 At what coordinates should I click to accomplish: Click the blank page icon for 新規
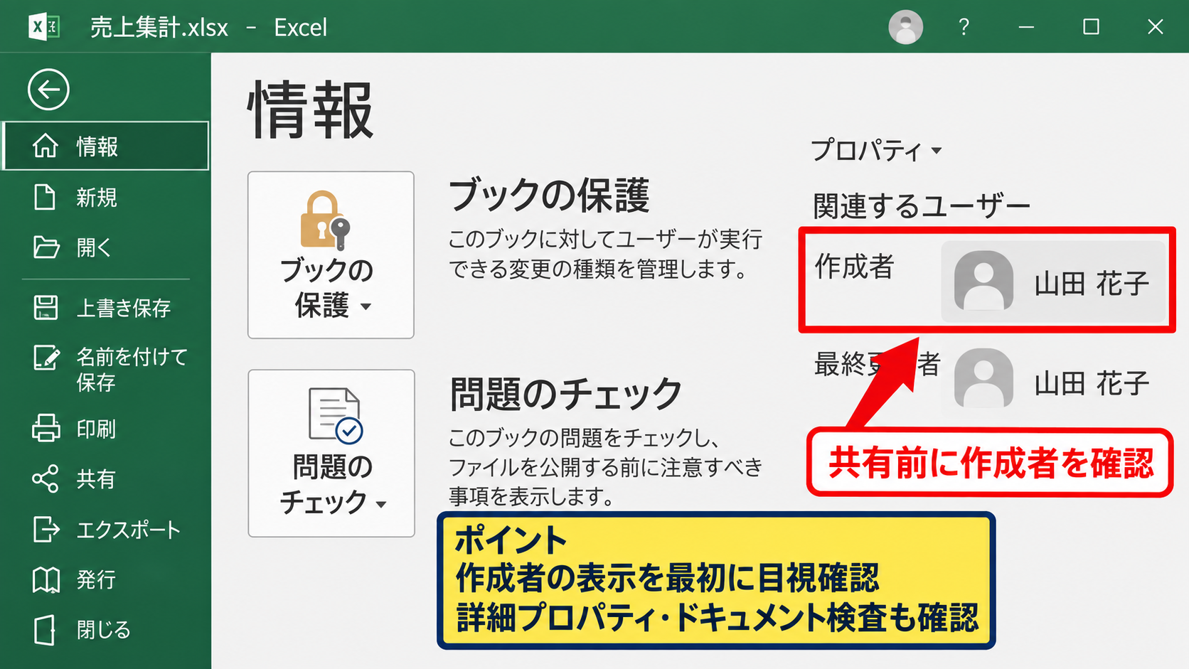(x=46, y=197)
